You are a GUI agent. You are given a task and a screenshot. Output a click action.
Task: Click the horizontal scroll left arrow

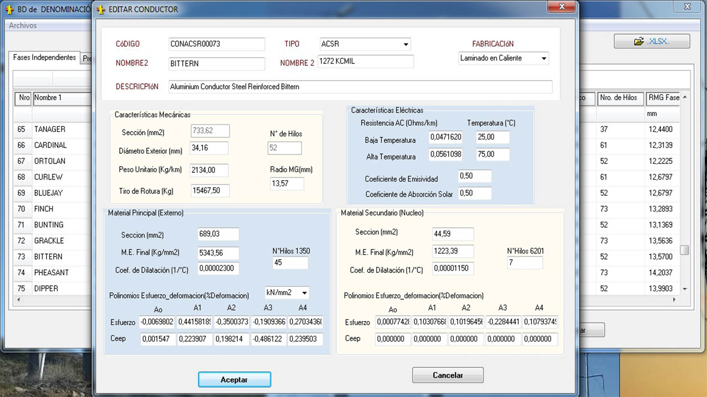pyautogui.click(x=19, y=300)
